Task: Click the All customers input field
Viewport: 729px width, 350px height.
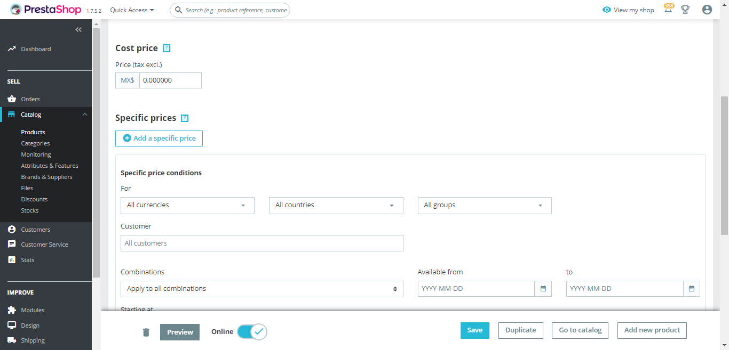Action: point(262,243)
